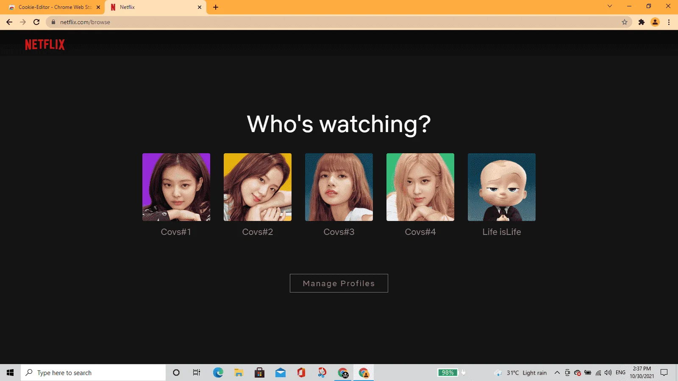Open the Covs#3 profile avatar

pos(339,187)
